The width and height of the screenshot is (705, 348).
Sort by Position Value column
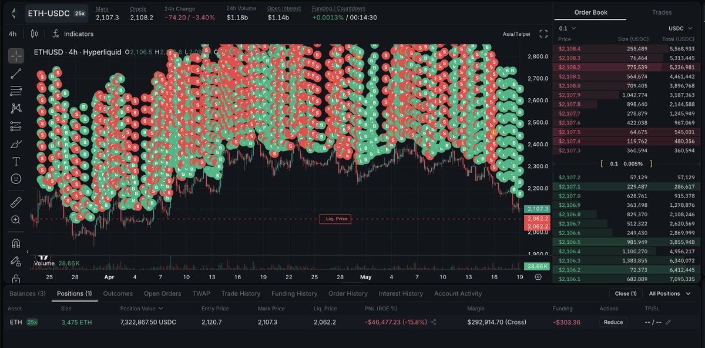142,308
